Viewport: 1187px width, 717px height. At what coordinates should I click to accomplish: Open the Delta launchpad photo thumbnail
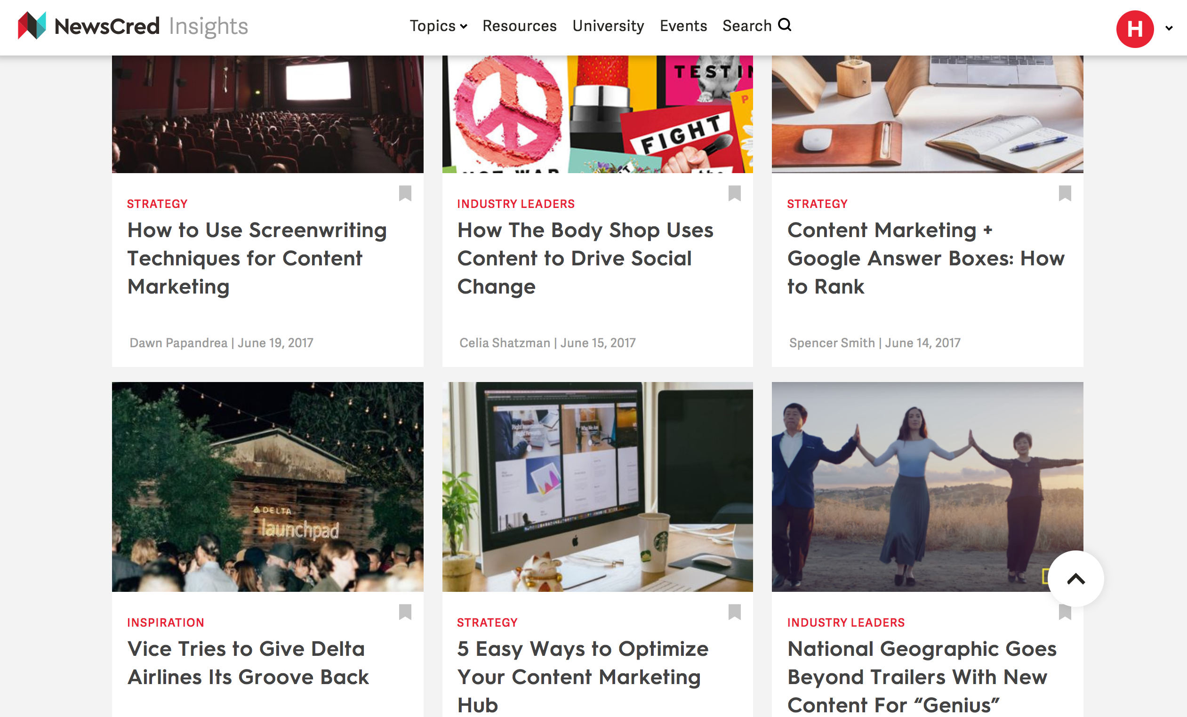click(x=267, y=487)
